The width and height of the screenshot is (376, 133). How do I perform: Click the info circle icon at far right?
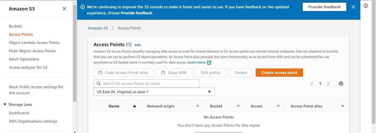(x=366, y=6)
